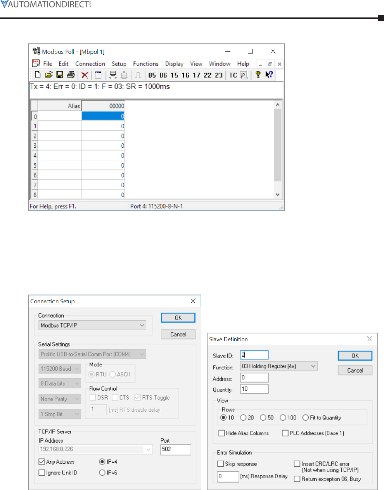Viewport: 384px width, 490px height.
Task: Open the None Parity dropdown
Action: (x=60, y=399)
